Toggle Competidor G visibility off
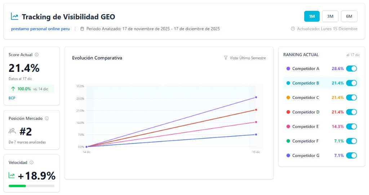Viewport: 369px width, 195px height. click(x=351, y=155)
